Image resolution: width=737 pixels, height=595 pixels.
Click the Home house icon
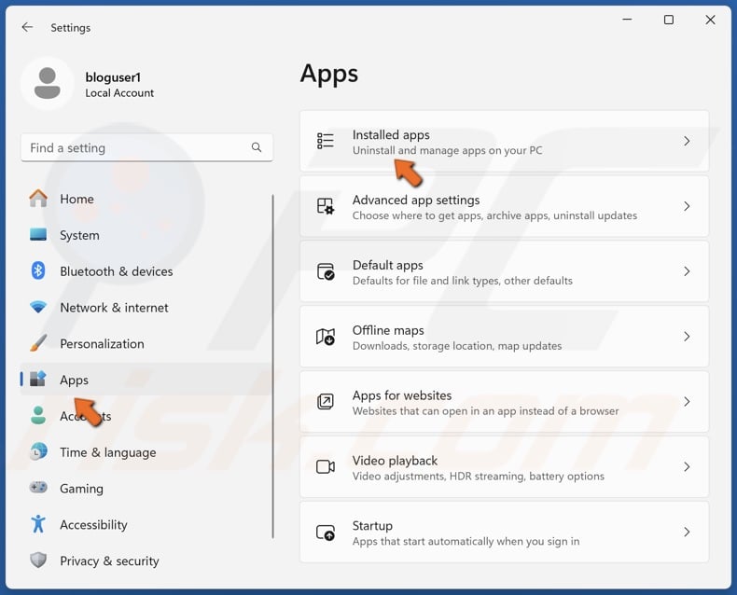pyautogui.click(x=38, y=199)
